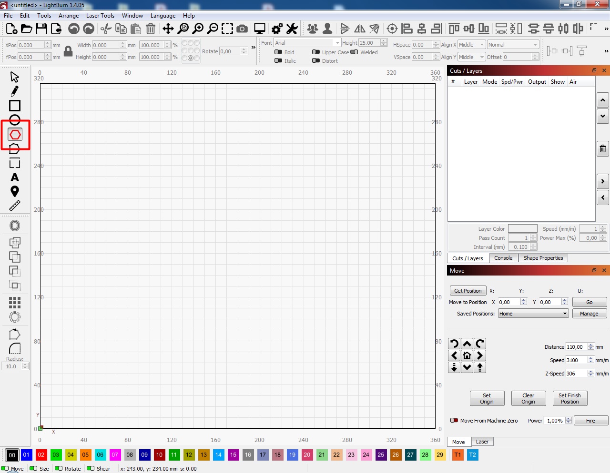The image size is (610, 473).
Task: Select the Rectangle tool
Action: [x=15, y=106]
